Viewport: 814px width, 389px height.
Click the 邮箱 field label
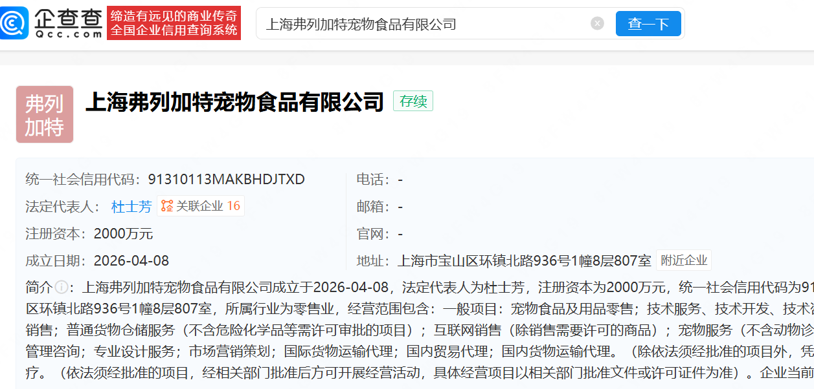[x=373, y=206]
